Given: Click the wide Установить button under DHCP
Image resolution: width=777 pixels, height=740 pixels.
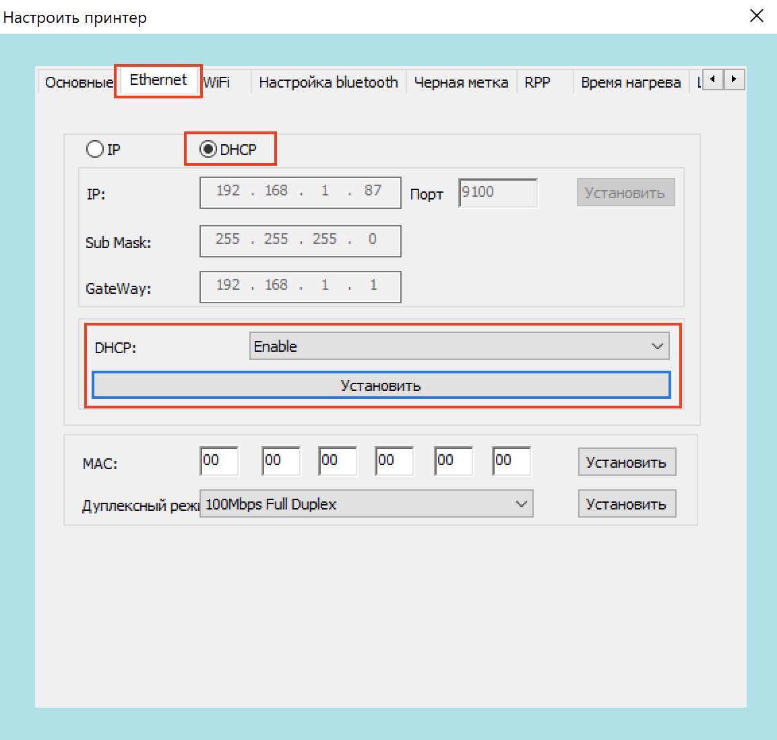Looking at the screenshot, I should [x=381, y=386].
